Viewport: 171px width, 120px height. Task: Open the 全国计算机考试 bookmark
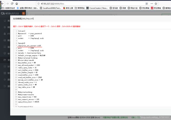point(27,8)
